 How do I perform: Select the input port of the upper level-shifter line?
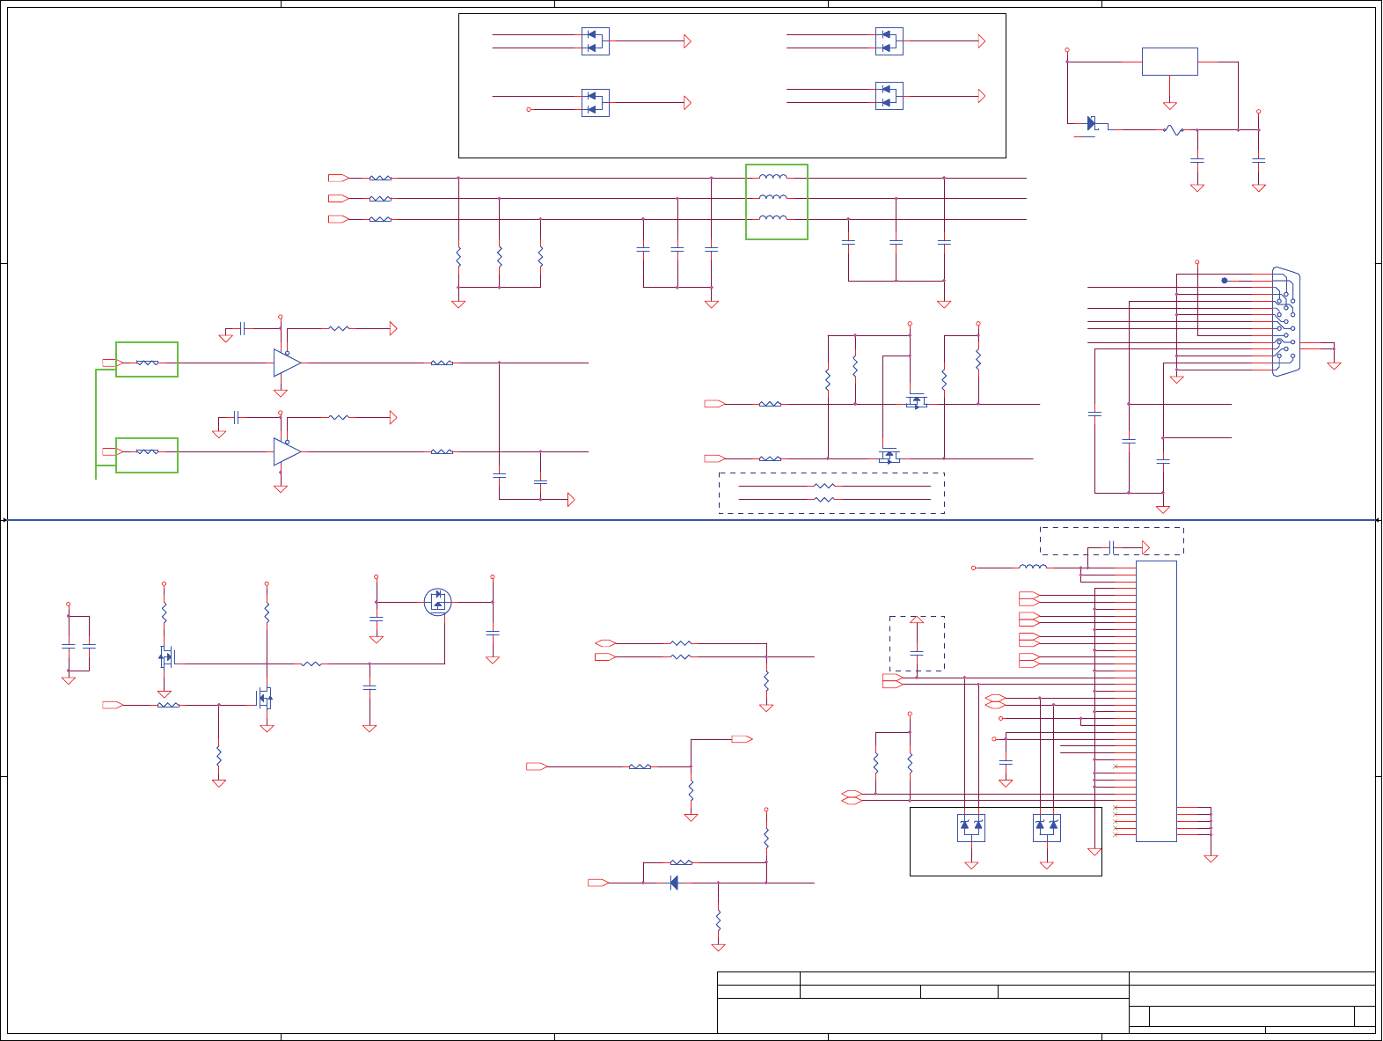click(714, 404)
